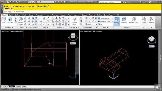This screenshot has height=91, width=162.
Task: Click the No Filter selection icon
Action: pos(124,20)
